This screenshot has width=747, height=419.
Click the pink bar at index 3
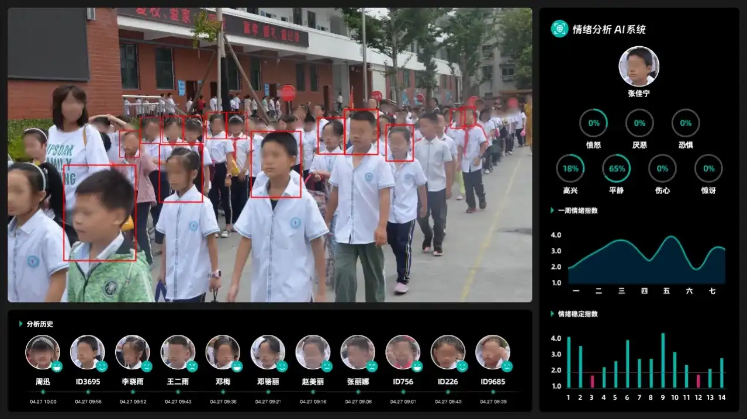[x=592, y=381]
